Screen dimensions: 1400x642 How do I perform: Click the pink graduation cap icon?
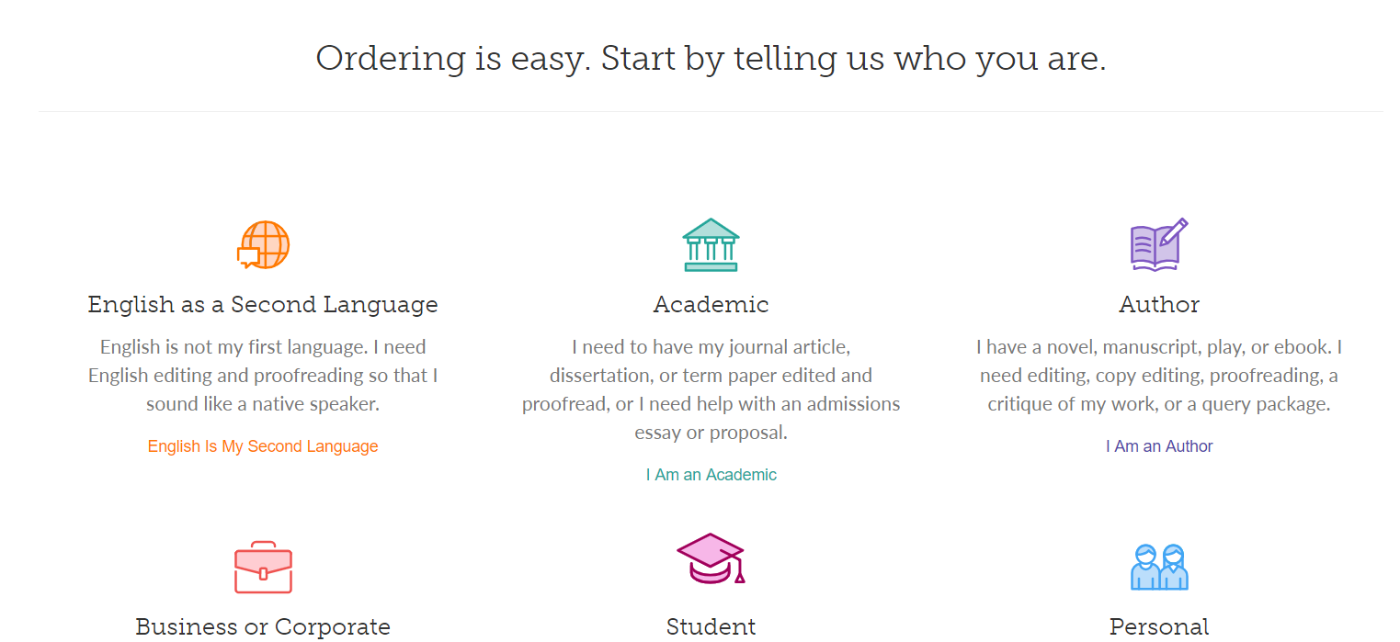711,558
